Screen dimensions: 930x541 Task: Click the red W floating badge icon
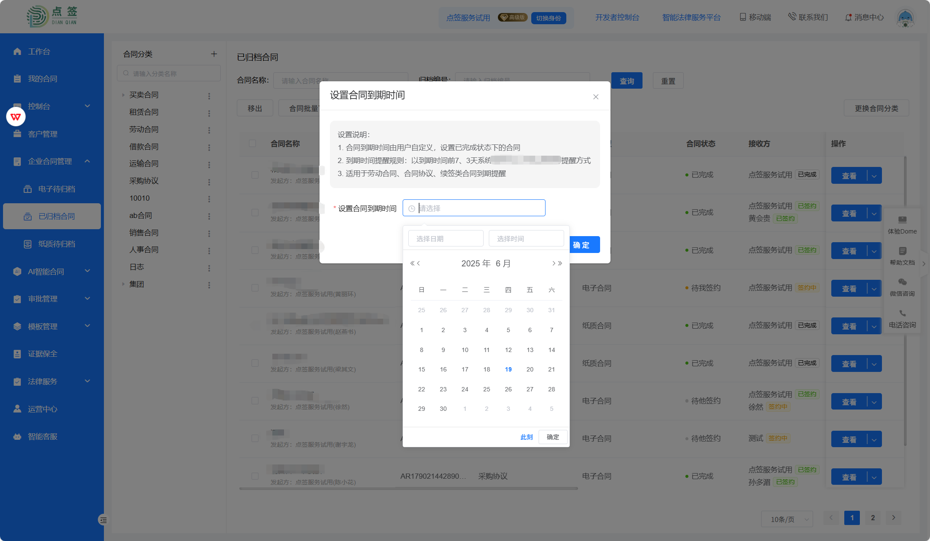point(16,117)
